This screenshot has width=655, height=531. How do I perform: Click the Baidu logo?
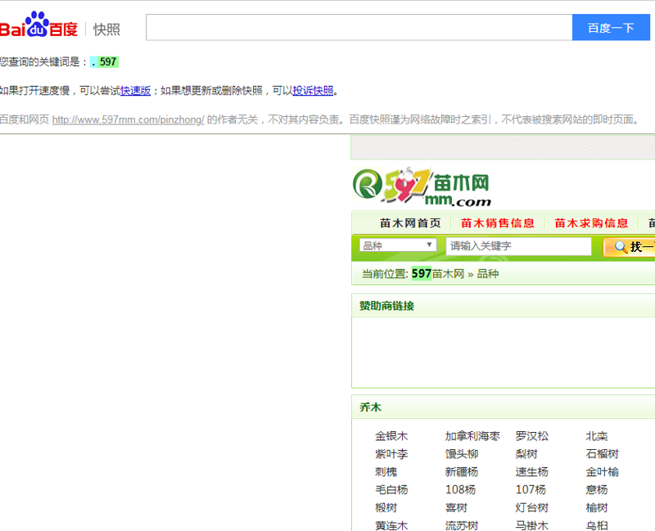(38, 25)
